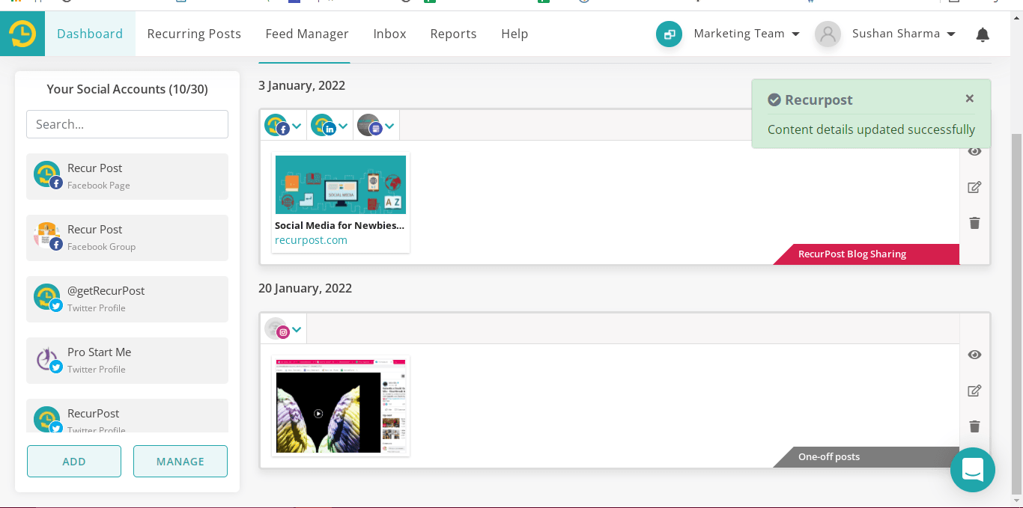The height and width of the screenshot is (508, 1023).
Task: Click the Content details updated successfully message
Action: pos(871,129)
